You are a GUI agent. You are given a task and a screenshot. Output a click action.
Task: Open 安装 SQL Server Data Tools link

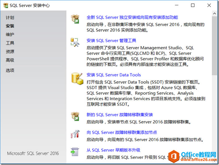pos(114,75)
